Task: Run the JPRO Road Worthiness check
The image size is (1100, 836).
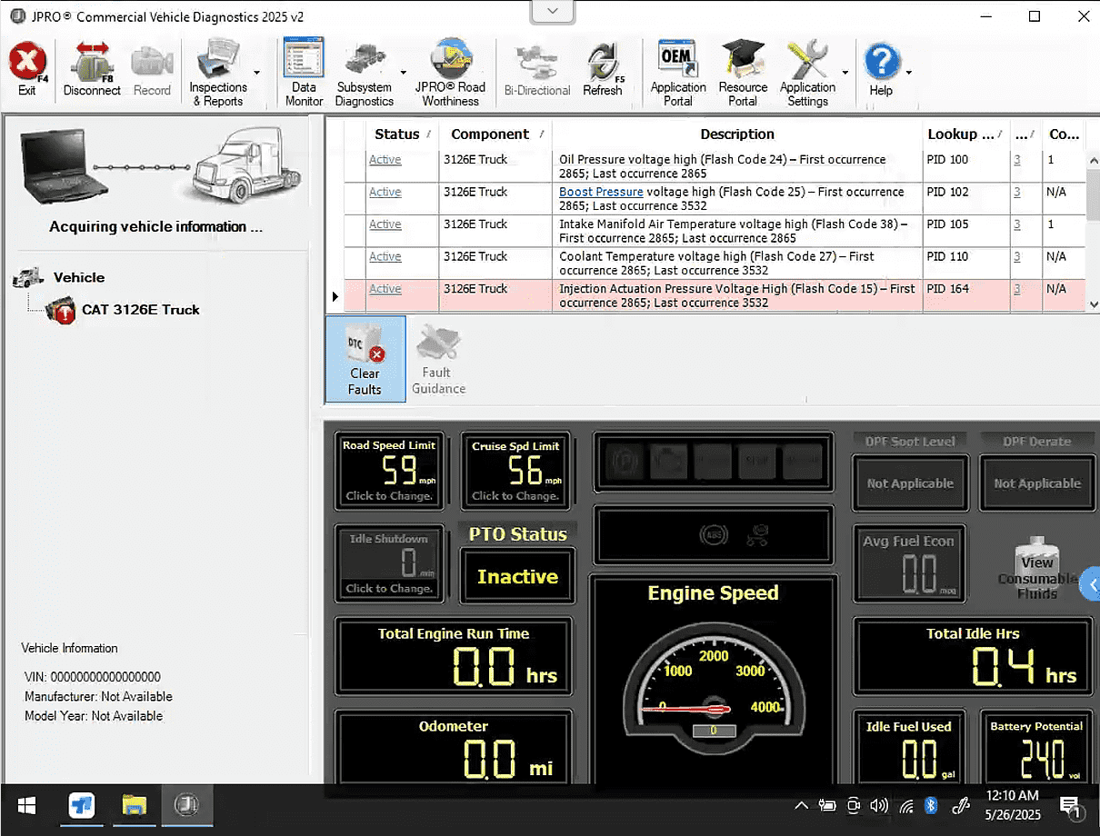Action: pyautogui.click(x=450, y=71)
